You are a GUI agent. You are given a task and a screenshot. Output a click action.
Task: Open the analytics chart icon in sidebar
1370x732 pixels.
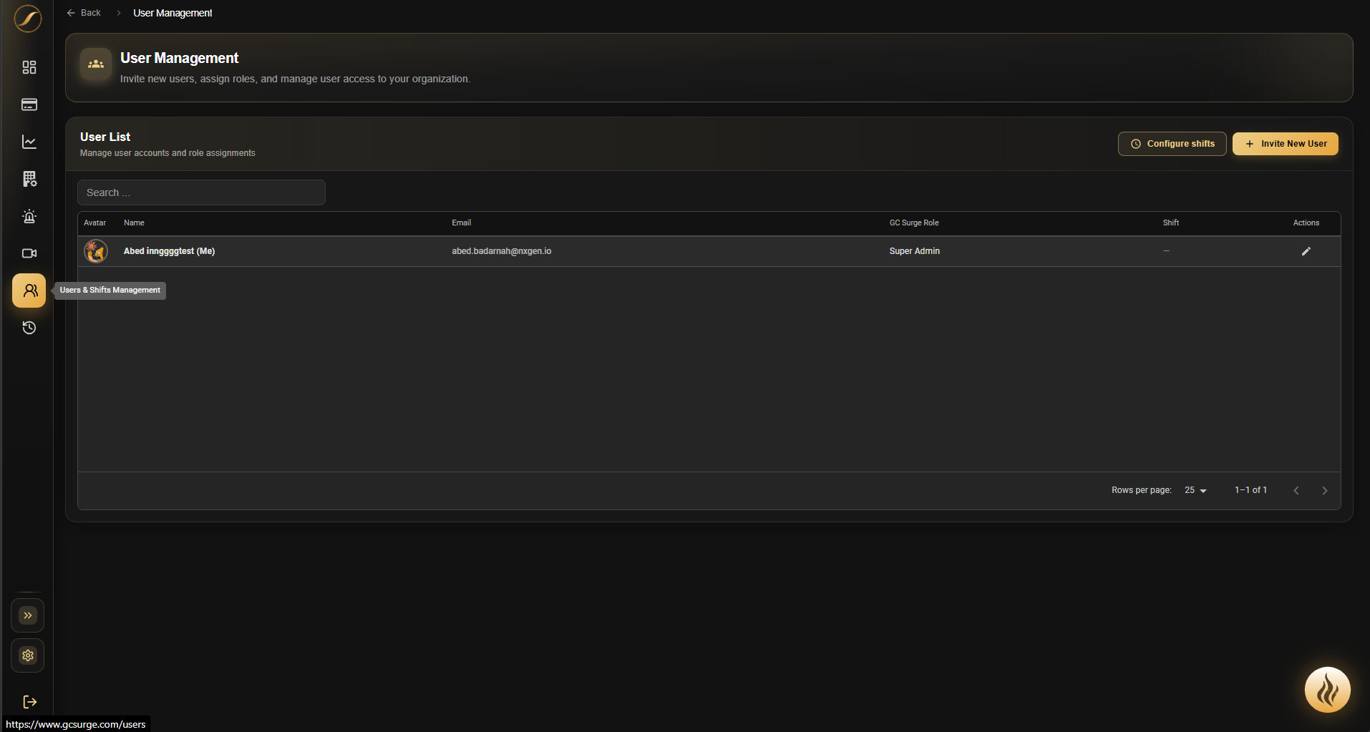(29, 142)
